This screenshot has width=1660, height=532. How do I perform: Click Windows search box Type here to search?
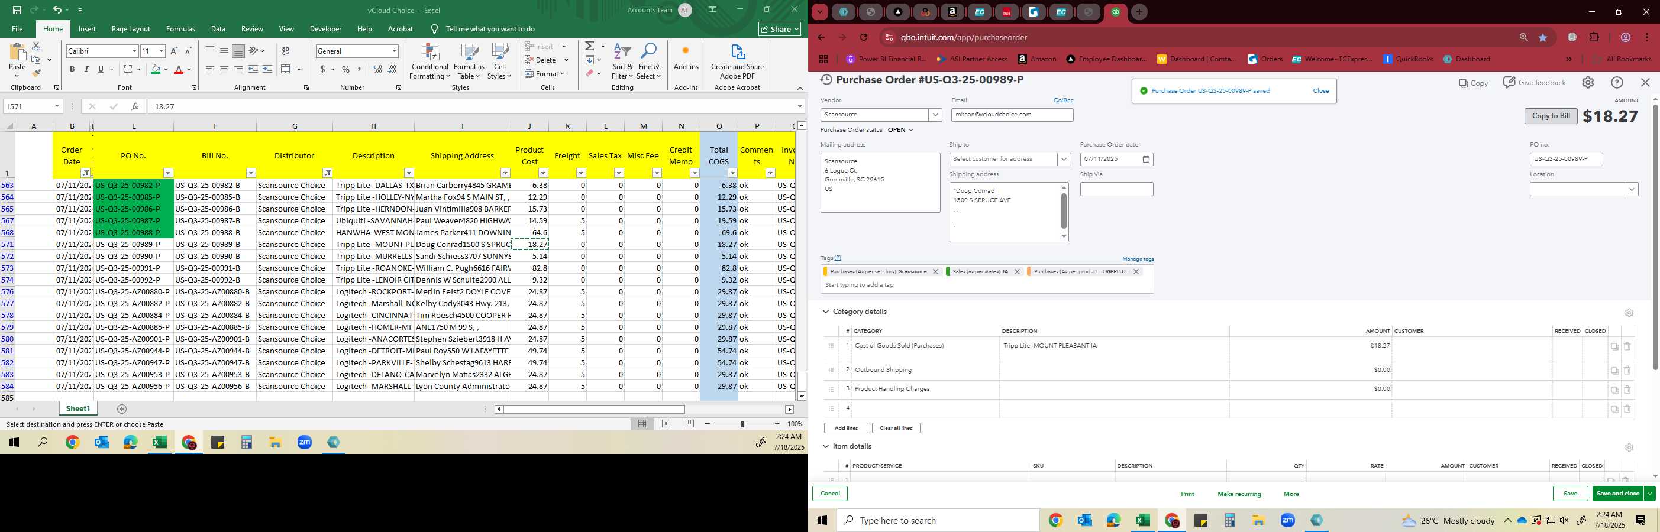[938, 520]
